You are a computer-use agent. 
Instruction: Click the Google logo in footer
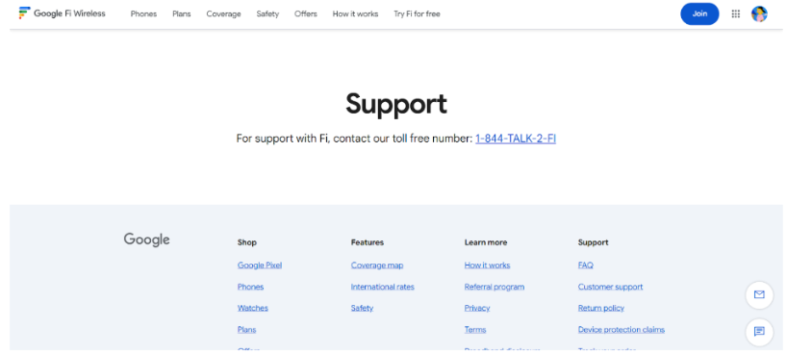(146, 240)
